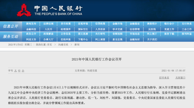Click 打印本页 print link

pyautogui.click(x=164, y=78)
